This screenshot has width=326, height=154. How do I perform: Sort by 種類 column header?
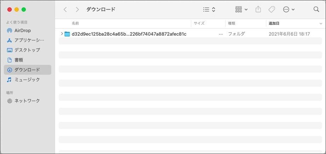click(x=232, y=23)
